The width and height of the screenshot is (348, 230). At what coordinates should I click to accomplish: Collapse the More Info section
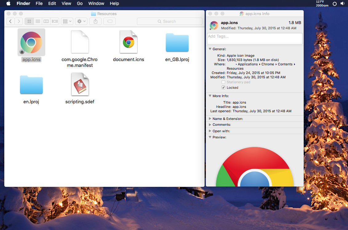click(210, 96)
